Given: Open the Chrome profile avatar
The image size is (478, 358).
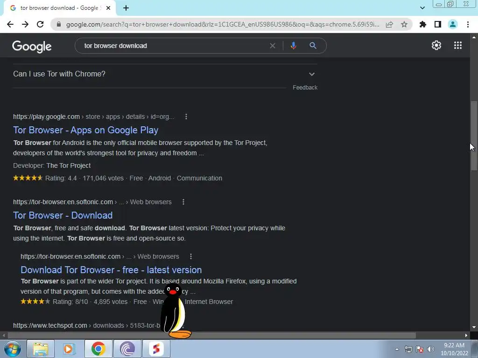Looking at the screenshot, I should coord(453,24).
